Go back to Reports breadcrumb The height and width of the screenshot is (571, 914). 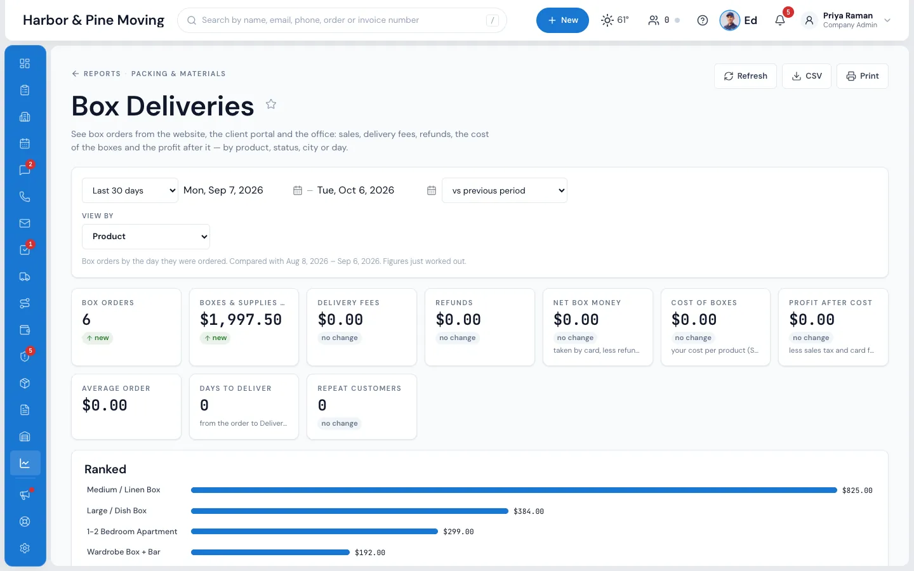coord(96,74)
